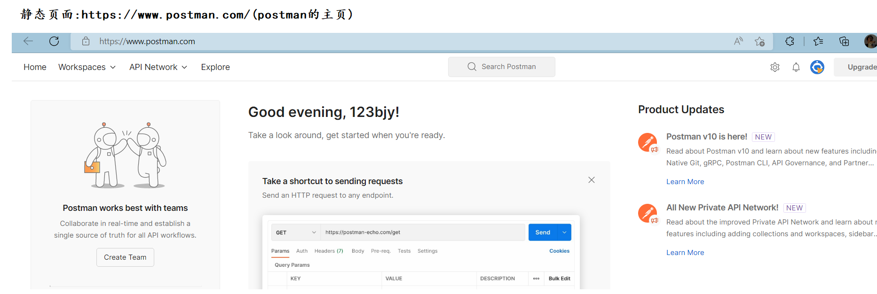Click the Postman v10 is here! headline
The height and width of the screenshot is (294, 877).
point(707,137)
